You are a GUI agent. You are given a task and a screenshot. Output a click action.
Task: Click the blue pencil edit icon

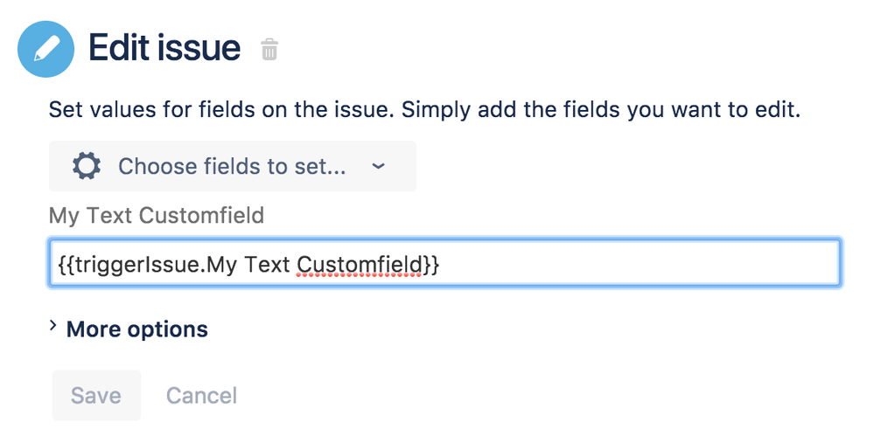click(45, 49)
